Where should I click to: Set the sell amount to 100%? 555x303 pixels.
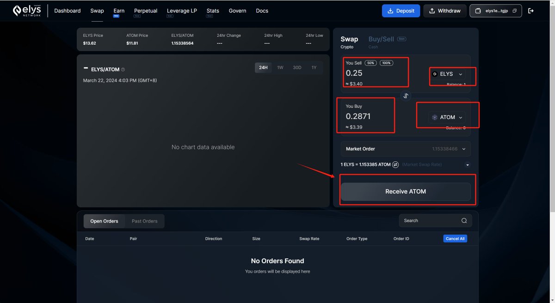click(x=386, y=63)
